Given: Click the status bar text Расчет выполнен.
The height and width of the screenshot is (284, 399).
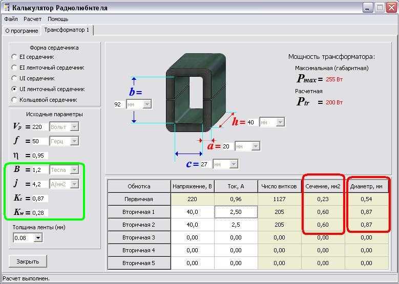Looking at the screenshot, I should point(26,279).
